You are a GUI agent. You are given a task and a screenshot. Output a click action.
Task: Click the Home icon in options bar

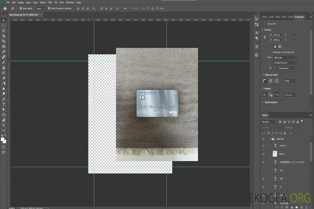[x=5, y=8]
